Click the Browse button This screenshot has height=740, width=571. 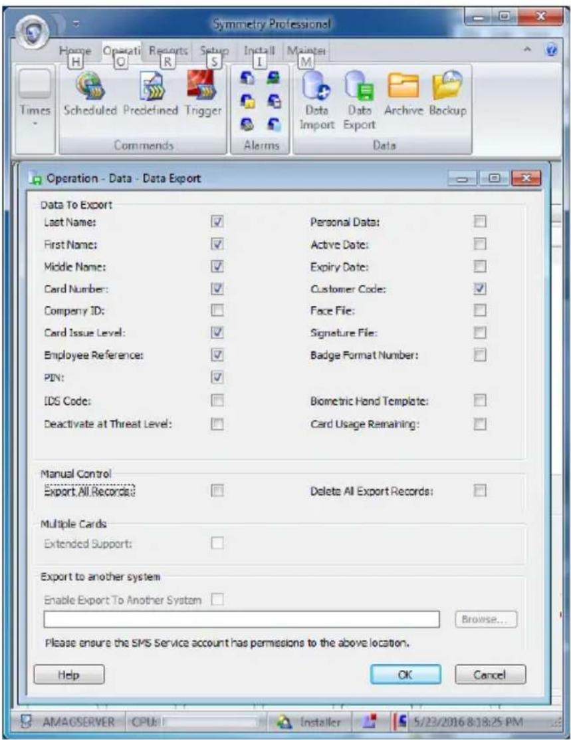(x=486, y=619)
